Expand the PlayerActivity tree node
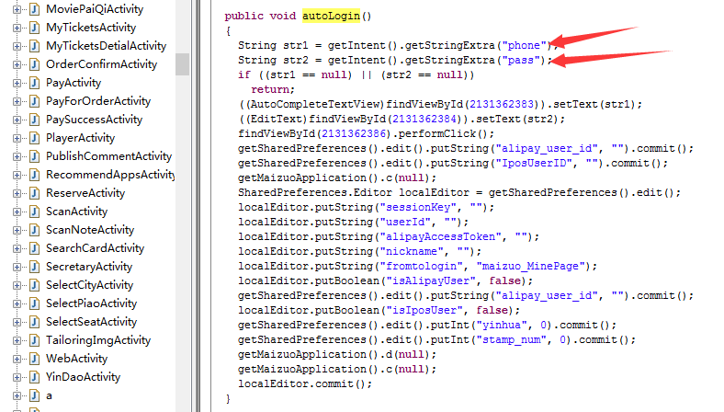 coord(17,138)
